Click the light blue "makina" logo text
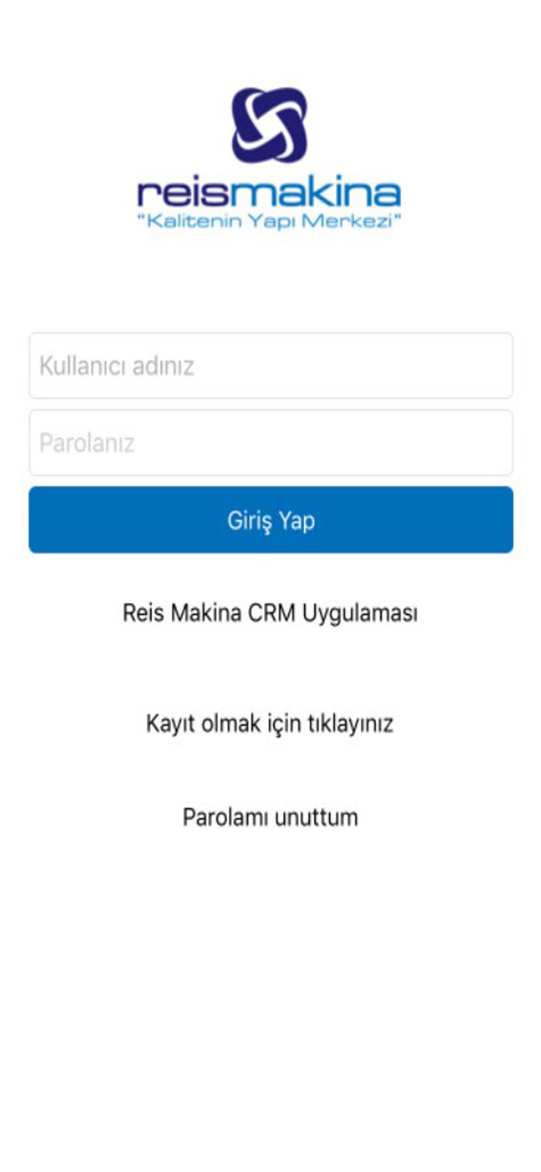The image size is (541, 1172). [316, 193]
